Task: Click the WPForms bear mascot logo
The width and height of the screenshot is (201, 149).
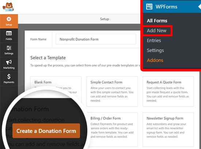Action: coord(8,7)
